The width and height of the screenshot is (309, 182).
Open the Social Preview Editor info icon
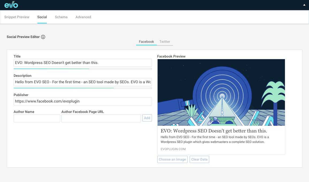coord(43,37)
